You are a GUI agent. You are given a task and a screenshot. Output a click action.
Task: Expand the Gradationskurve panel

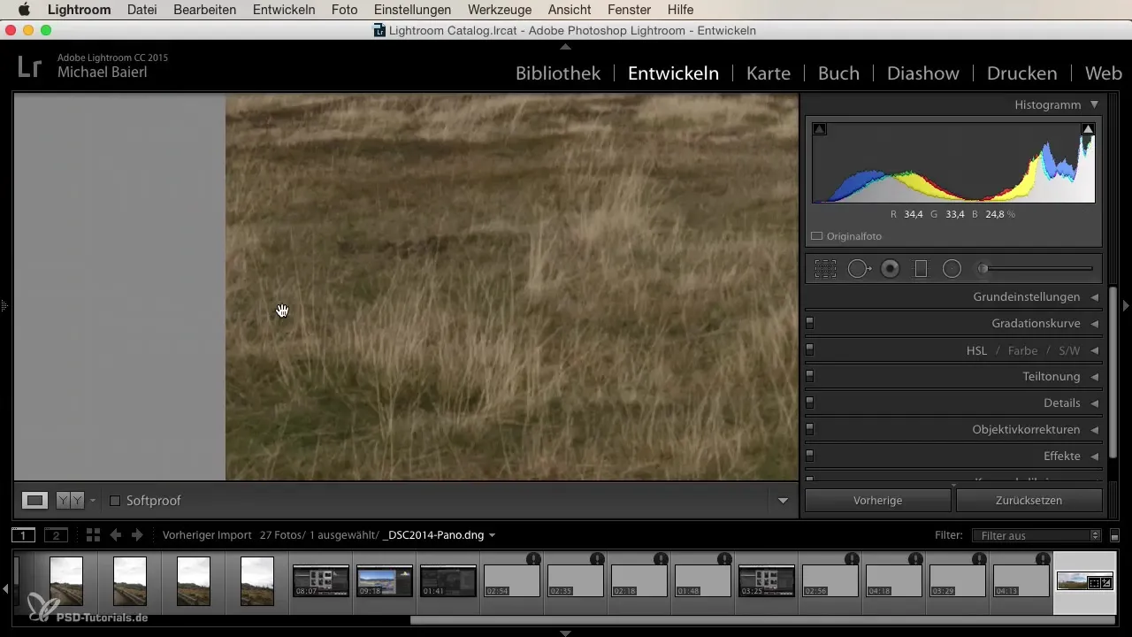pos(1094,324)
